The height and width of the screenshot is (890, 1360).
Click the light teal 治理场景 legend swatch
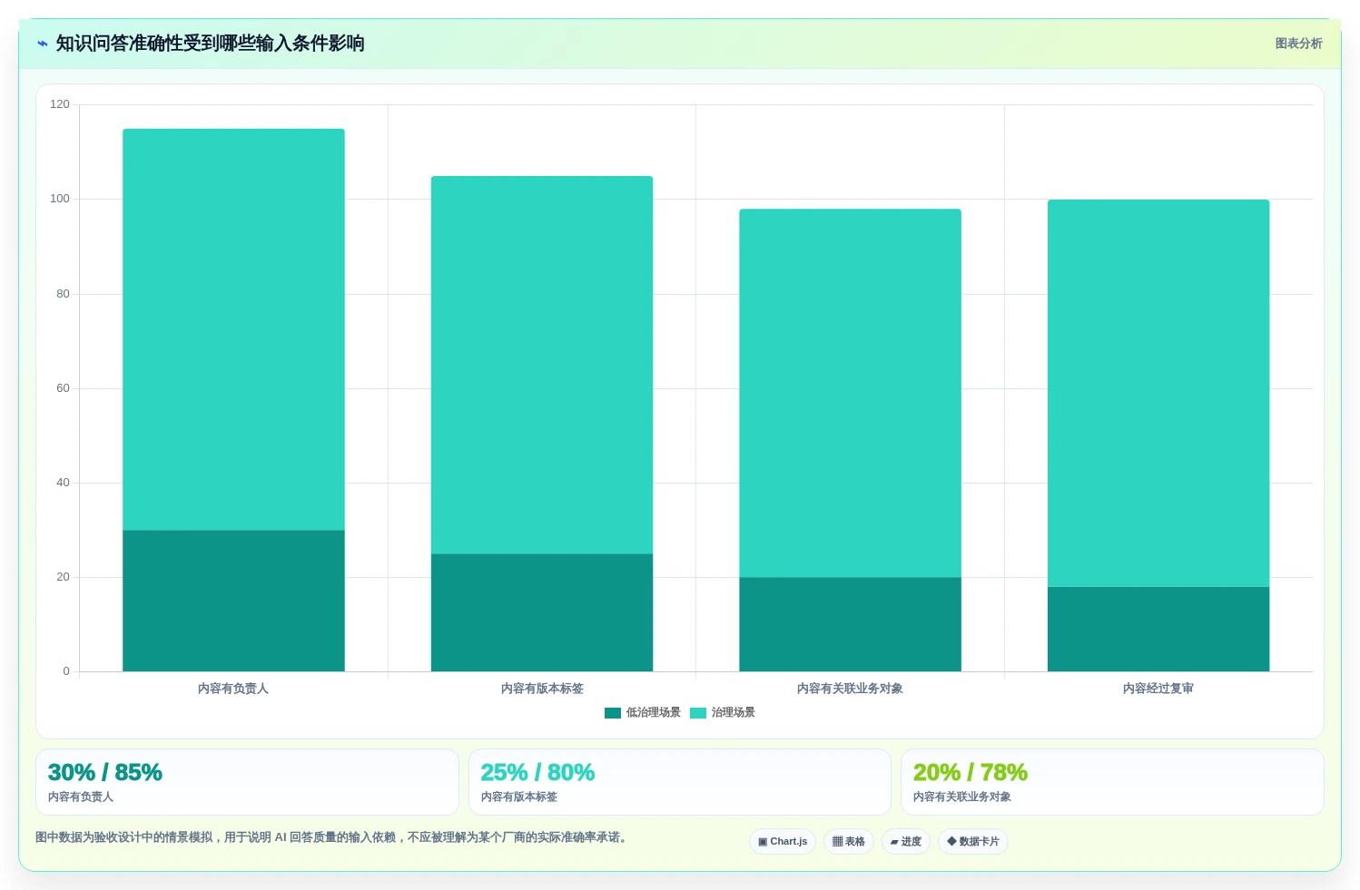click(698, 713)
